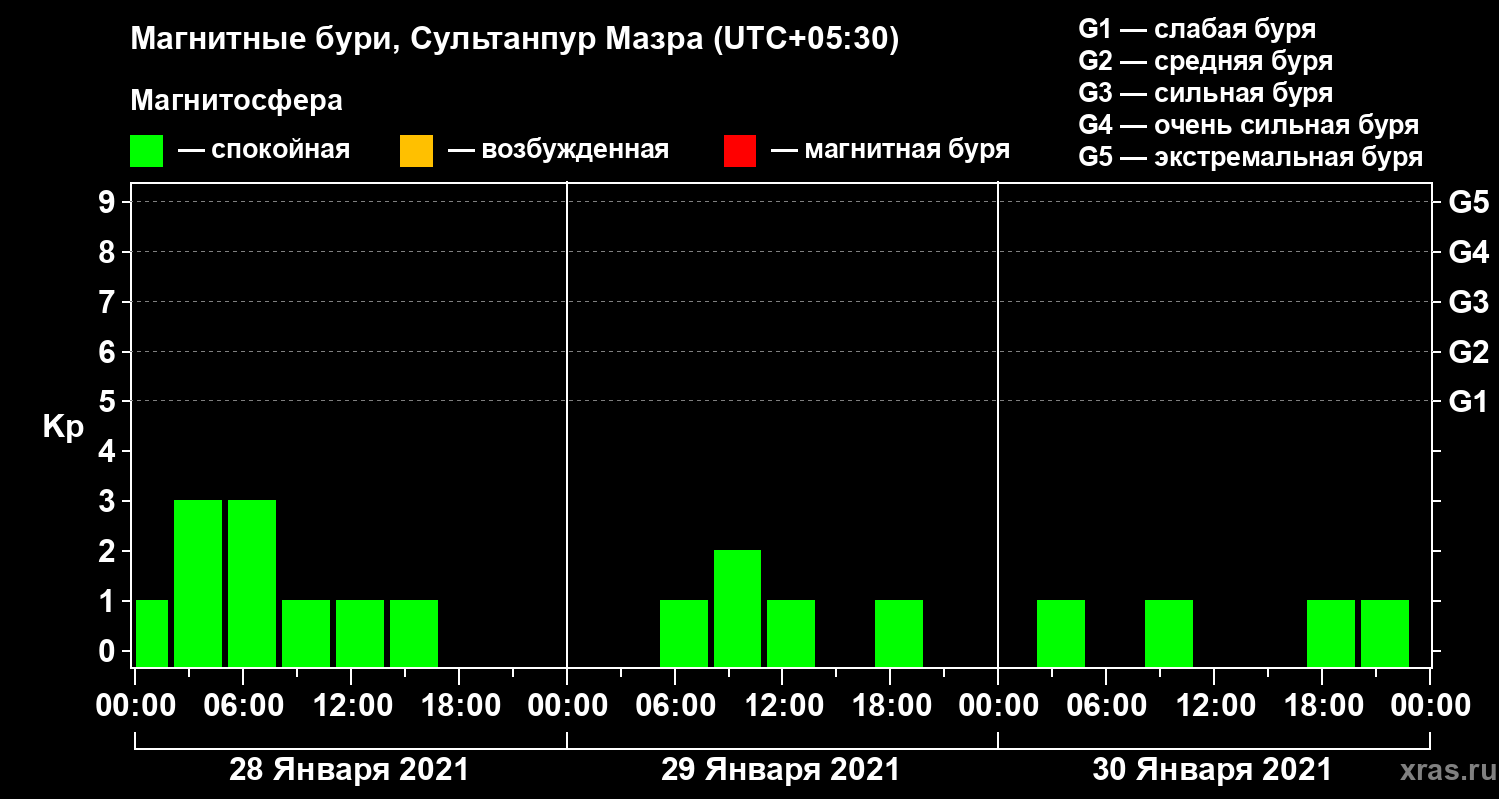Viewport: 1499px width, 799px height.
Task: Click the red 'магнитная буря' legend swatch
Action: point(740,151)
